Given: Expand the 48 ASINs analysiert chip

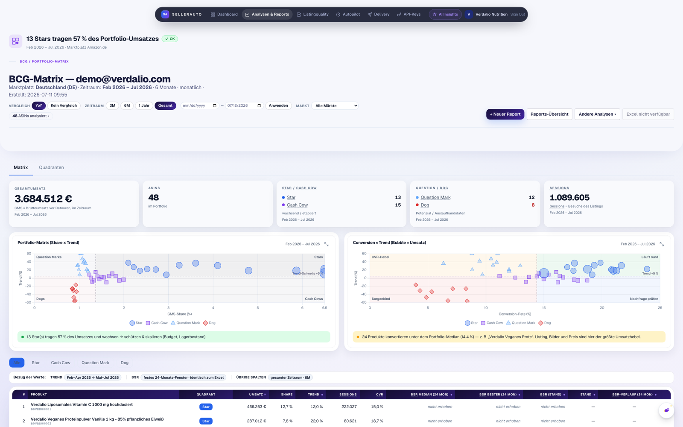Looking at the screenshot, I should tap(31, 116).
